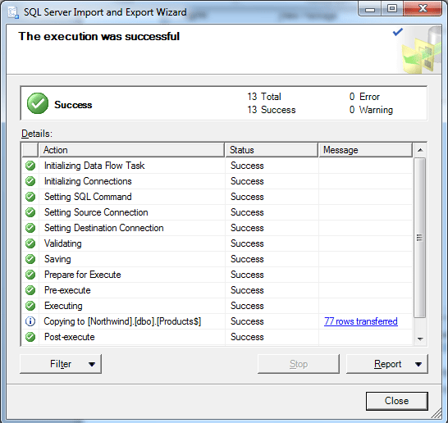The width and height of the screenshot is (448, 423).
Task: Minimize the wizard window
Action: (x=370, y=10)
